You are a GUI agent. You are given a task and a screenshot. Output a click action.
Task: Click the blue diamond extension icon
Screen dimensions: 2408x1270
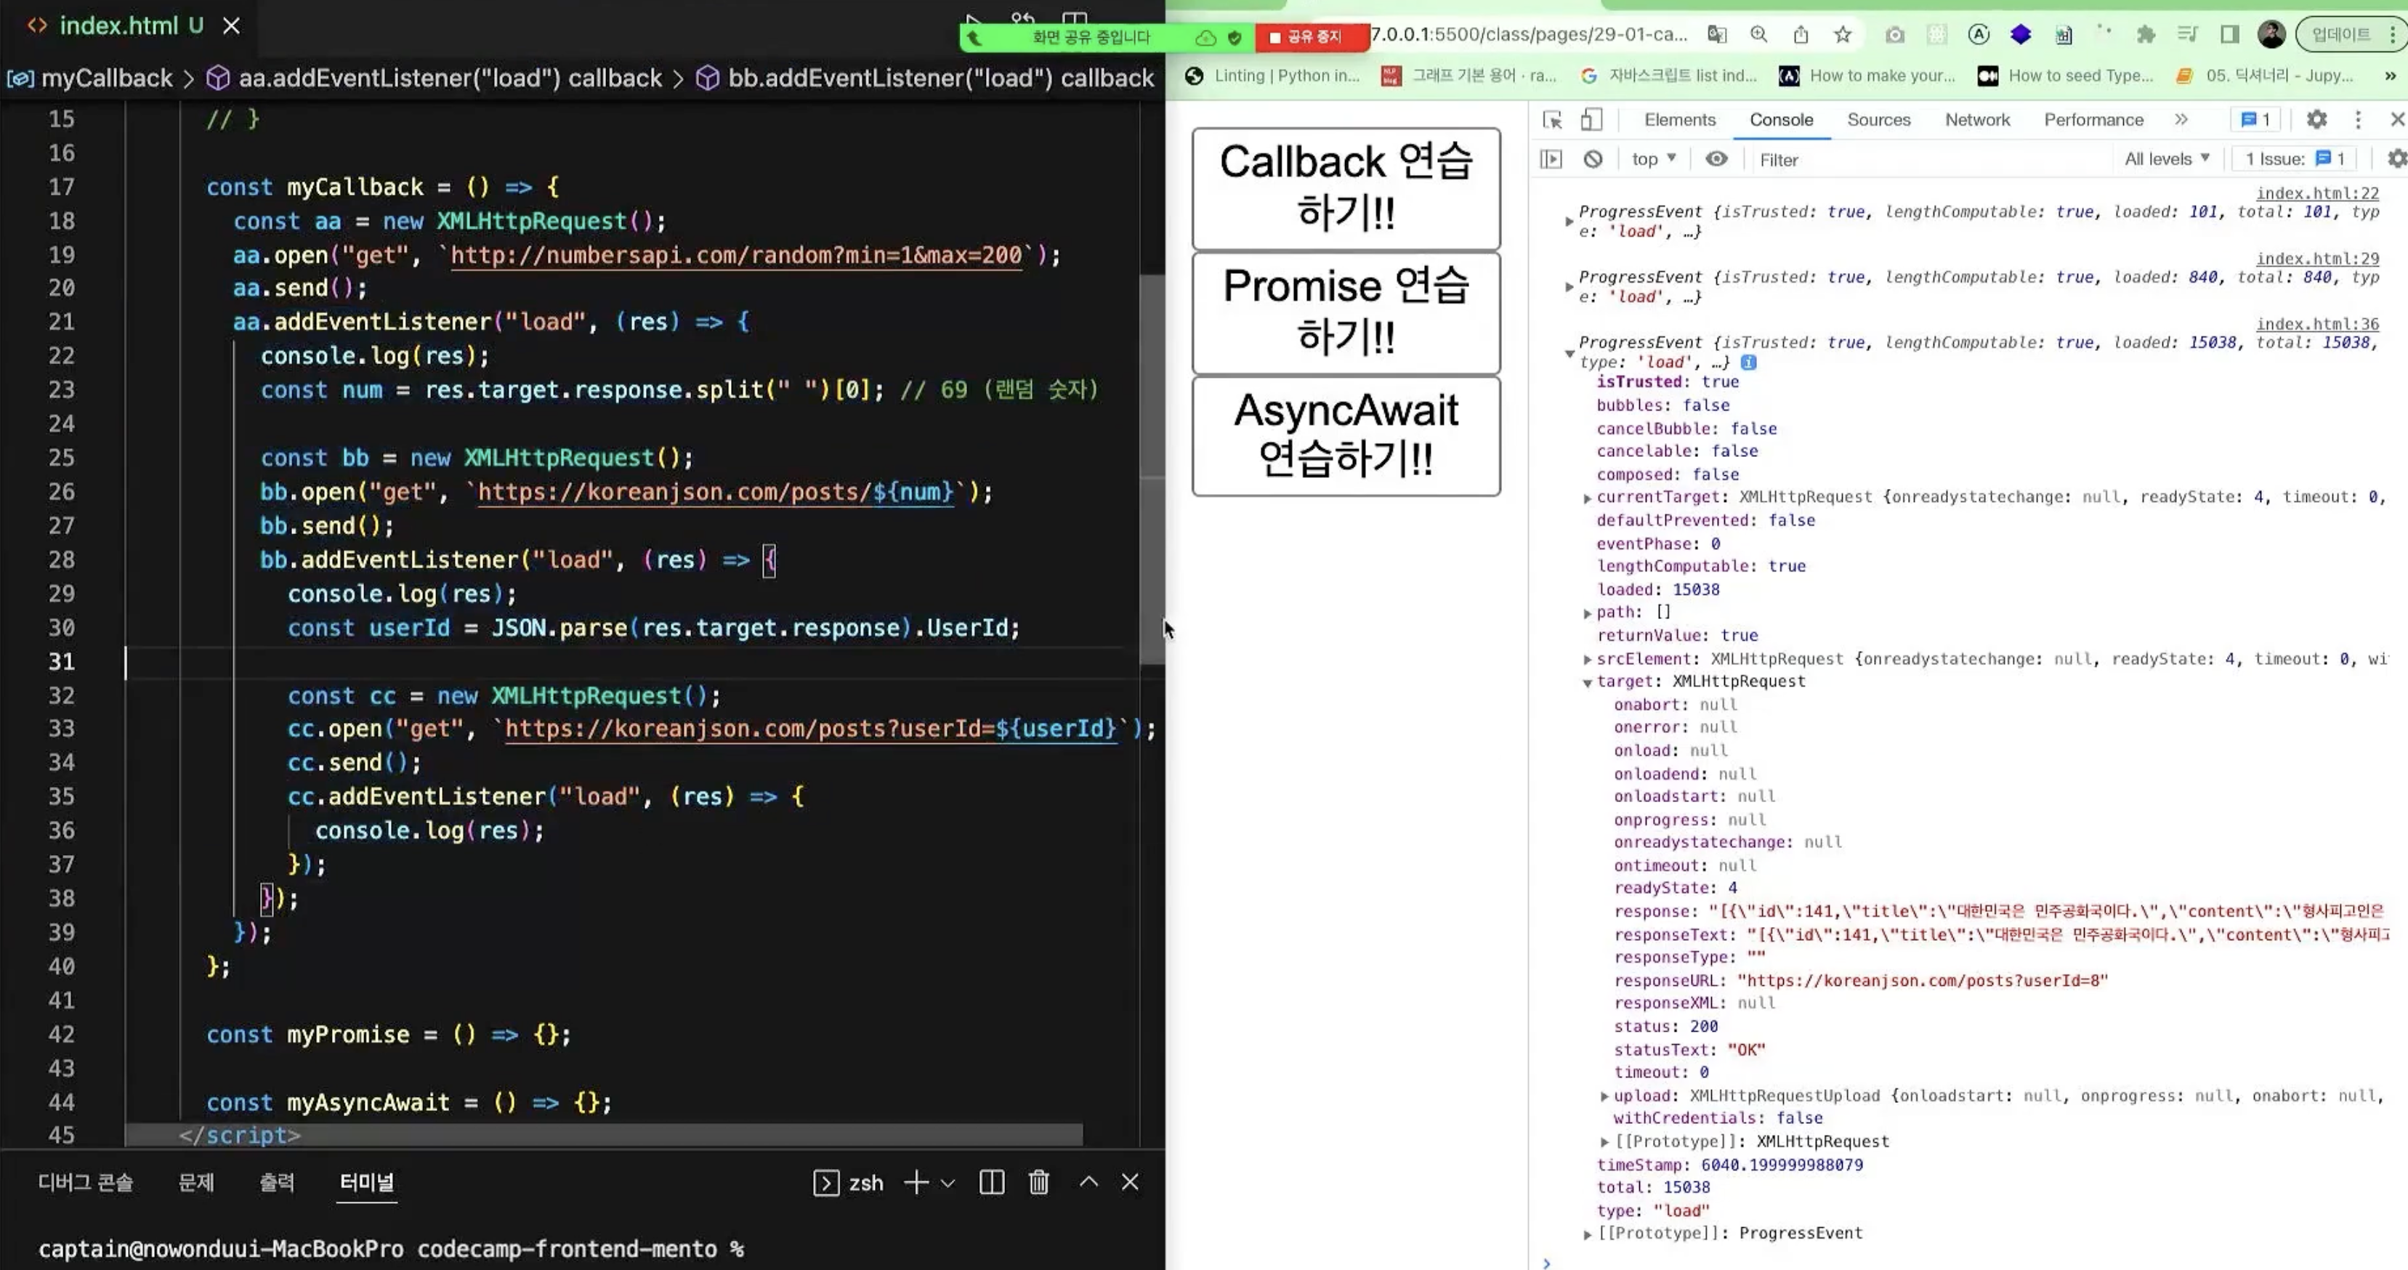coord(2020,35)
